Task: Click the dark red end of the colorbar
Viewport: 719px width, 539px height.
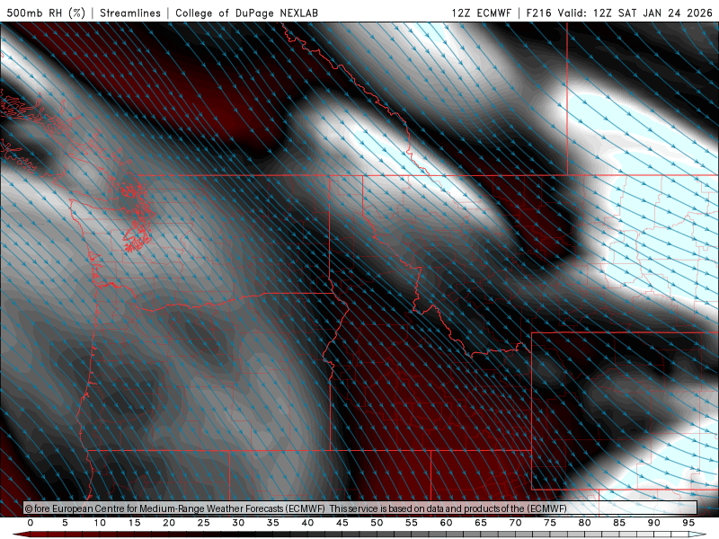Action: pos(22,535)
